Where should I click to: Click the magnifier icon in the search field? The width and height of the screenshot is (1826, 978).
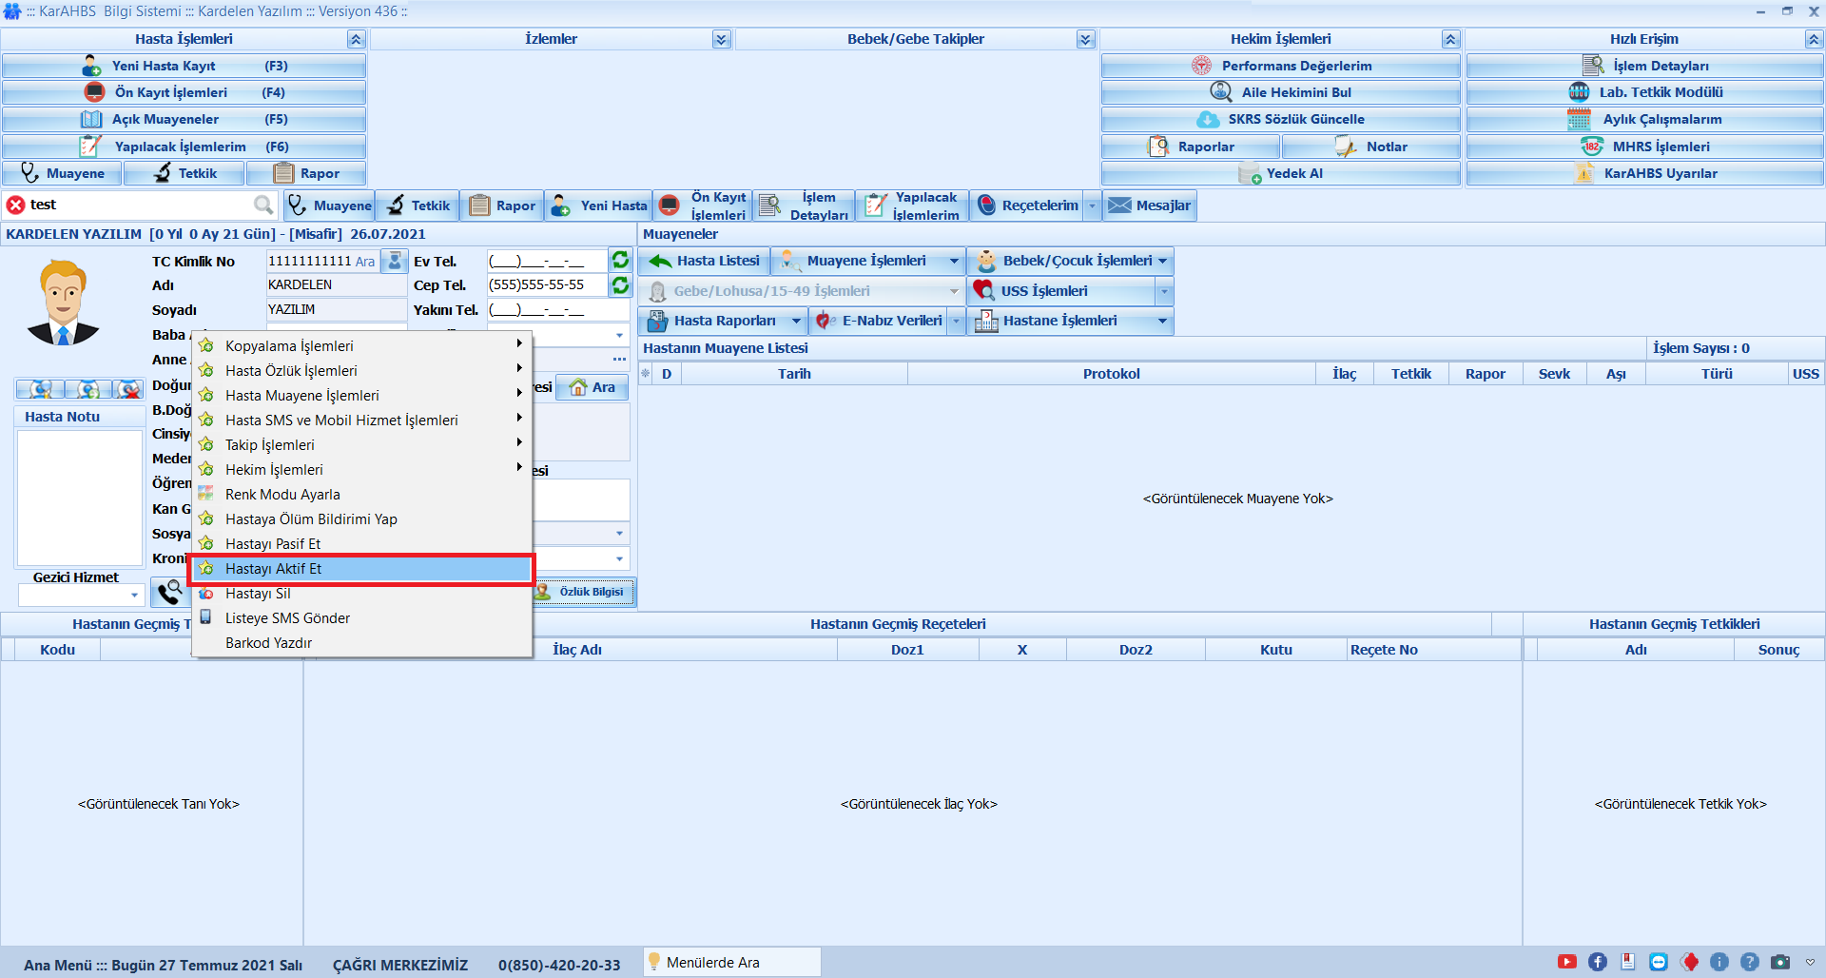click(262, 205)
